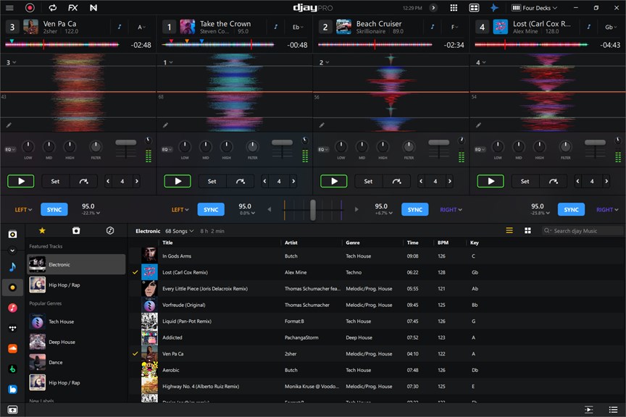Open deck 2 tempo 95.0 dropdown

pyautogui.click(x=383, y=209)
